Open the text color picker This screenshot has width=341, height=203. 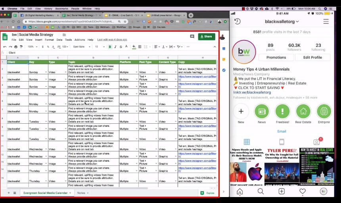click(x=126, y=47)
